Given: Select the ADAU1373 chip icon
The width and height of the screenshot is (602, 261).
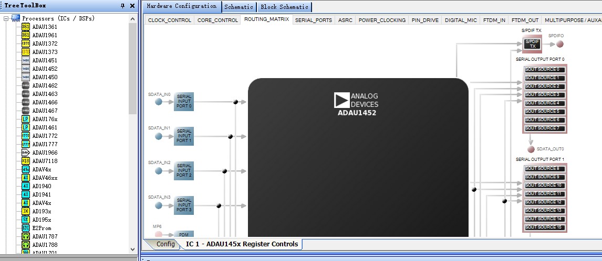Looking at the screenshot, I should [x=26, y=52].
